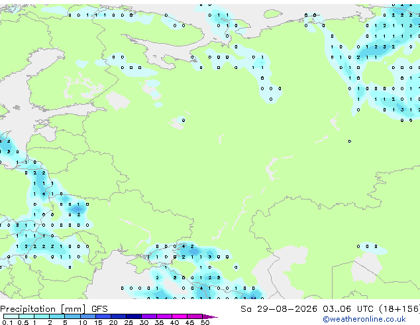
Task: Click the legend label 0.5
Action: click(23, 322)
